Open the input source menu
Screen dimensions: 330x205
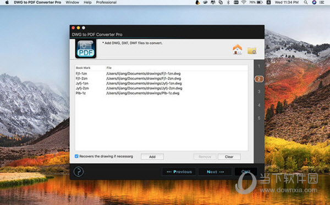pos(268,2)
